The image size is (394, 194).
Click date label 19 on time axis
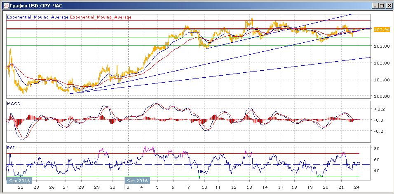tap(310, 187)
